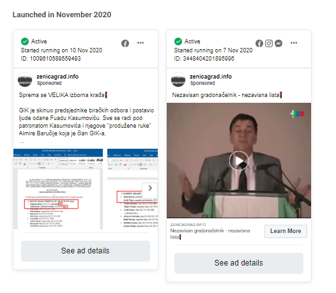
Task: Open second document screenshot in carousel
Action: click(132, 189)
